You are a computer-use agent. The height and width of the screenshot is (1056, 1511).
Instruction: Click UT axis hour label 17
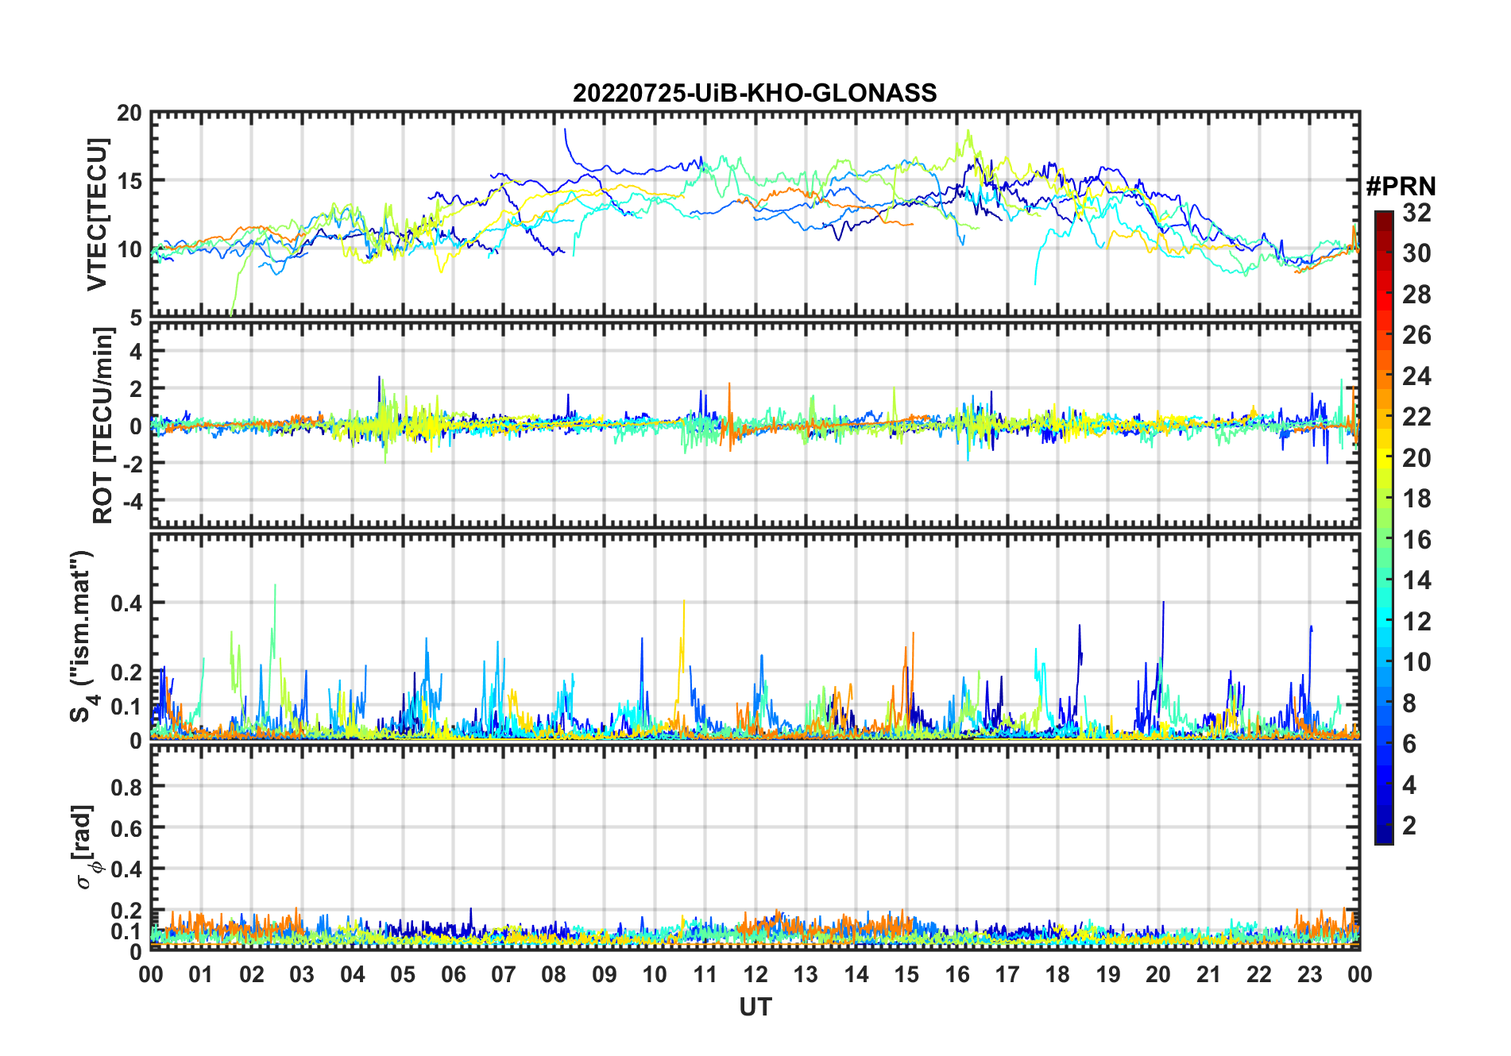click(x=1007, y=975)
